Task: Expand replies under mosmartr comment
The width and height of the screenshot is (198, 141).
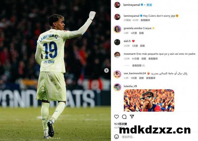Action: pos(138,65)
